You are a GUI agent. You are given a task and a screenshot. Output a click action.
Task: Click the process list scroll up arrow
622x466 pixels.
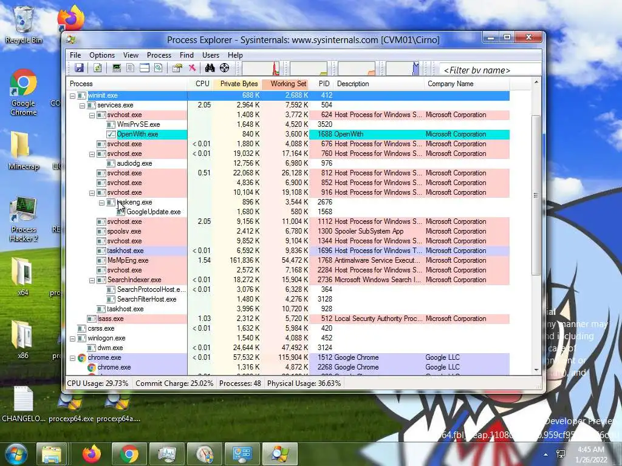(x=536, y=82)
